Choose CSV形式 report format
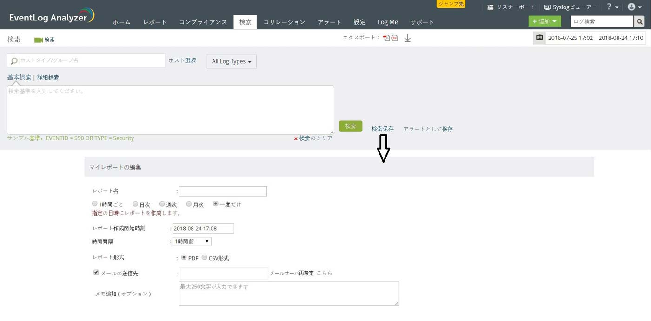 click(204, 258)
